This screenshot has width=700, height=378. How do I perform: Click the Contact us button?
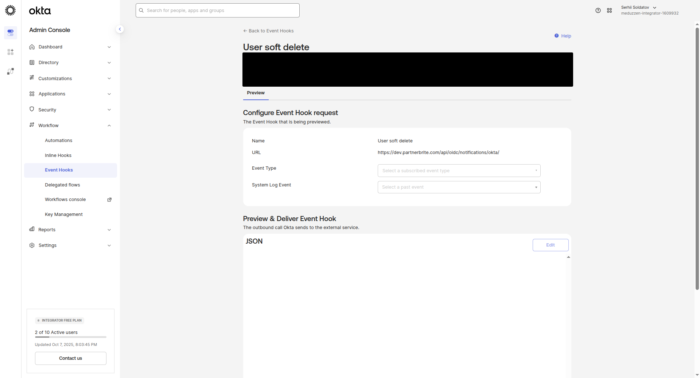tap(71, 358)
